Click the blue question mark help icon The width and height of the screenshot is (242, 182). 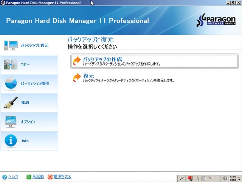click(x=5, y=177)
